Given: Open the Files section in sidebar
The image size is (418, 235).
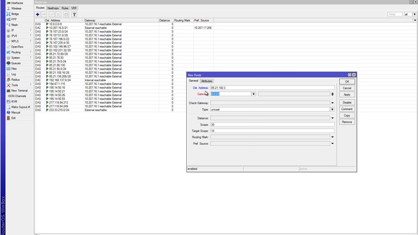Looking at the screenshot, I should pyautogui.click(x=14, y=69).
